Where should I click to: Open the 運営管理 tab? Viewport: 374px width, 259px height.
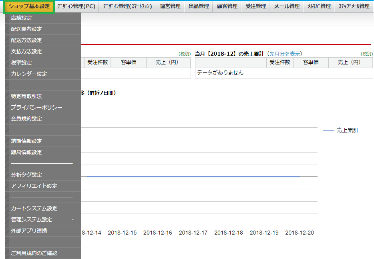coord(170,6)
